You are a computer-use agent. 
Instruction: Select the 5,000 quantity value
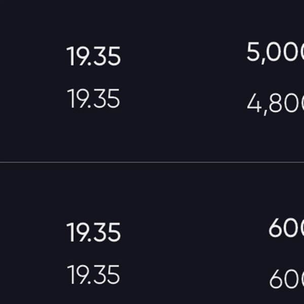[x=275, y=52]
